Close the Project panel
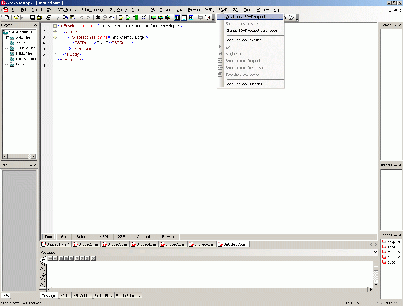This screenshot has width=403, height=306. [x=35, y=25]
